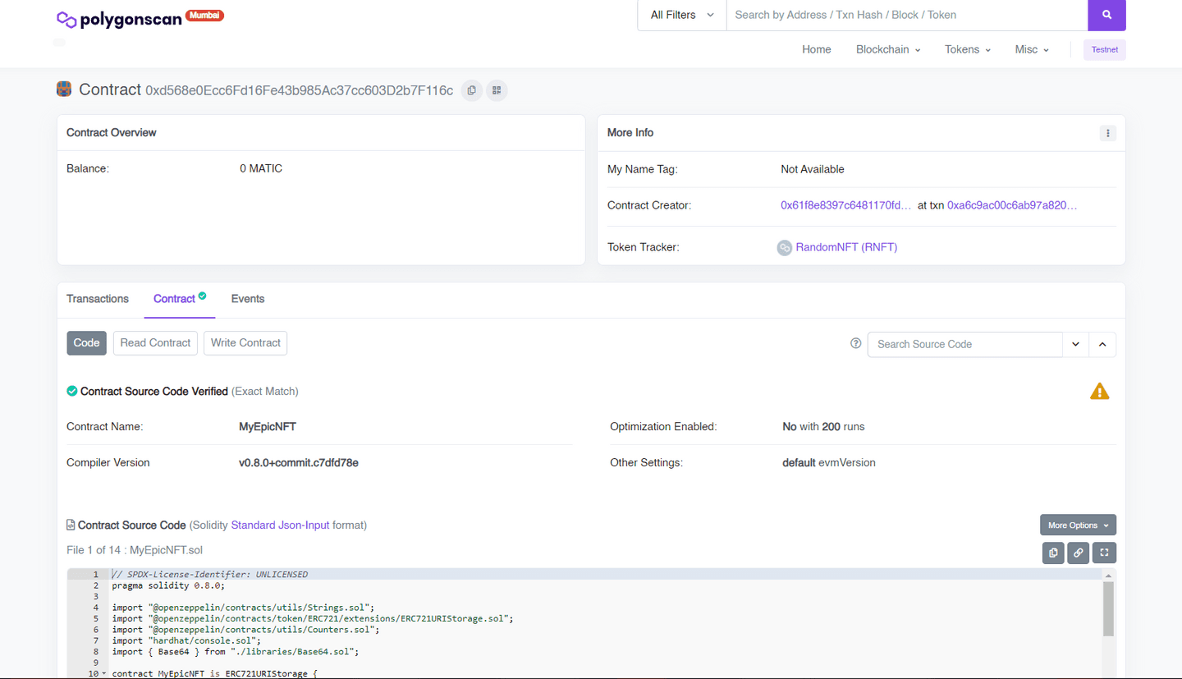Image resolution: width=1182 pixels, height=679 pixels.
Task: Expand the Tokens menu
Action: 968,49
